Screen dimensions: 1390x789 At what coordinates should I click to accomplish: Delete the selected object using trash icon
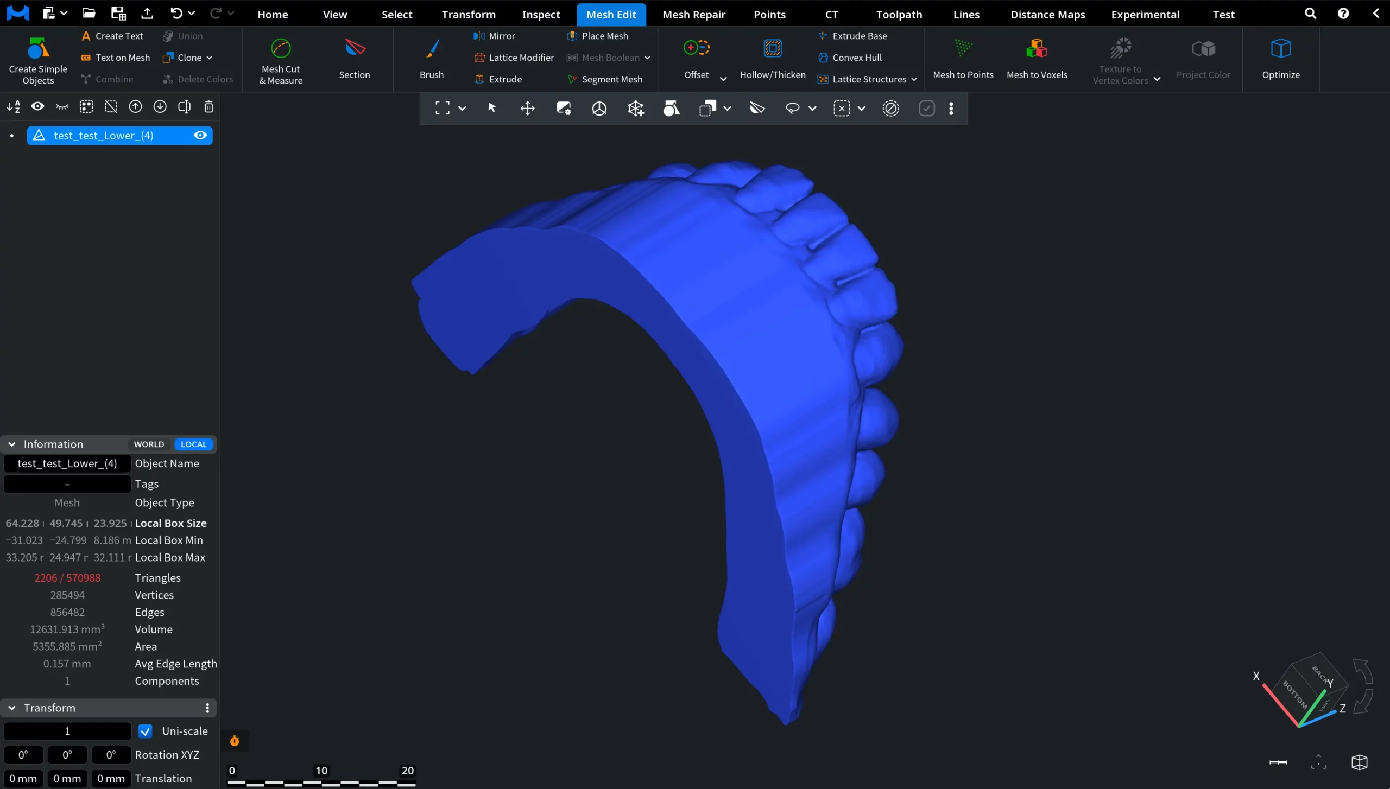[x=208, y=107]
